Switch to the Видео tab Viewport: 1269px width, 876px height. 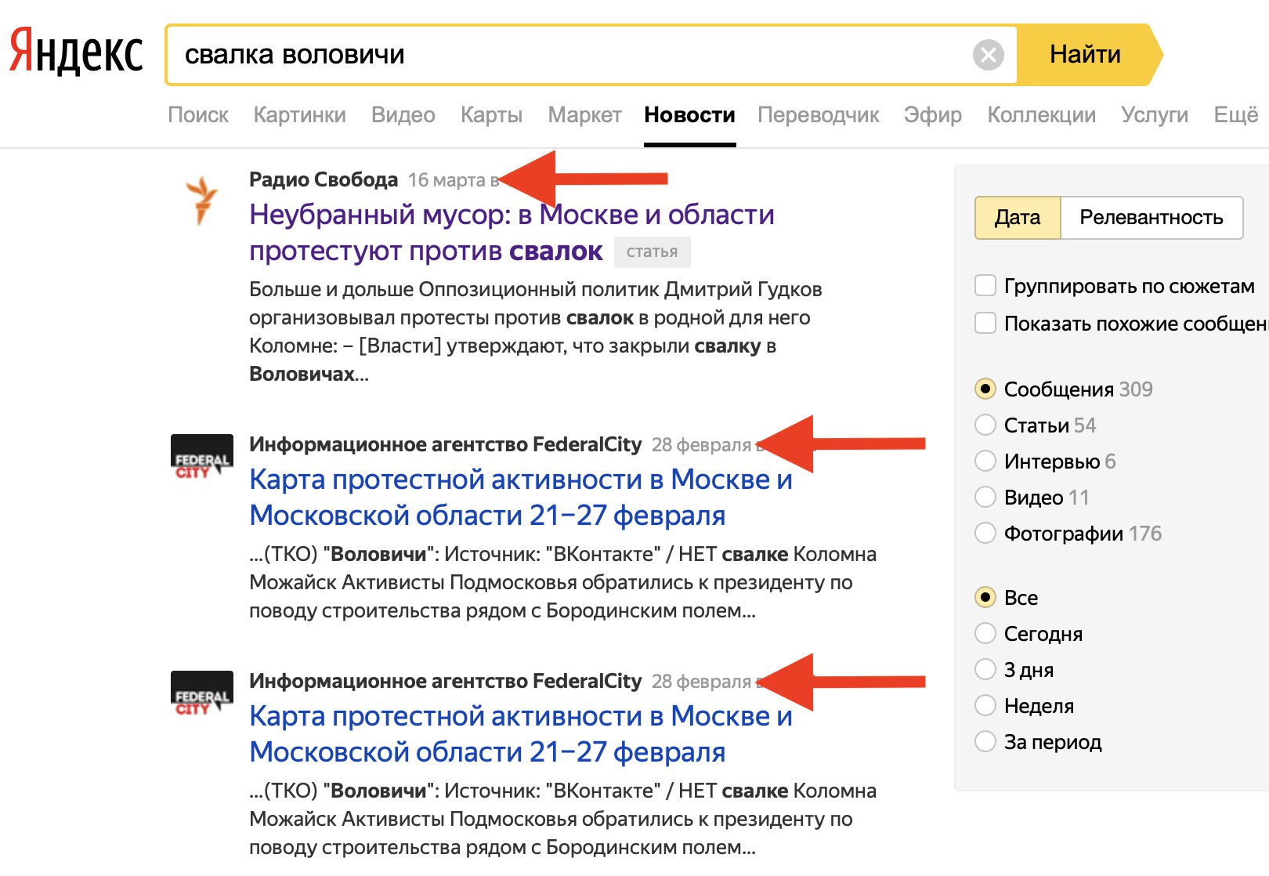[403, 115]
